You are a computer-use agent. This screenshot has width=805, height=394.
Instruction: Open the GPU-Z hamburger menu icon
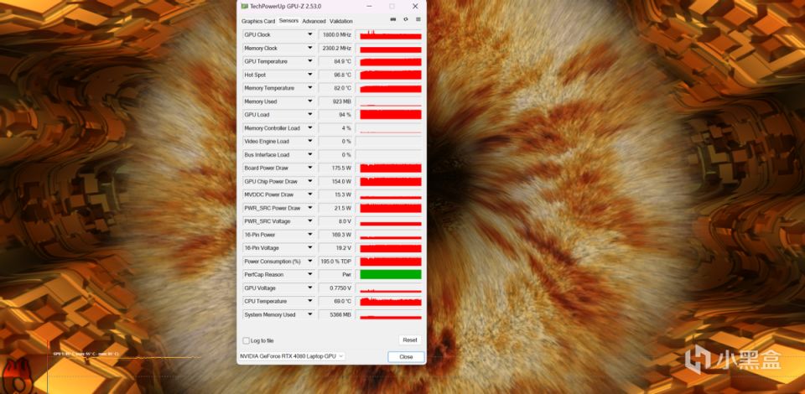[418, 19]
